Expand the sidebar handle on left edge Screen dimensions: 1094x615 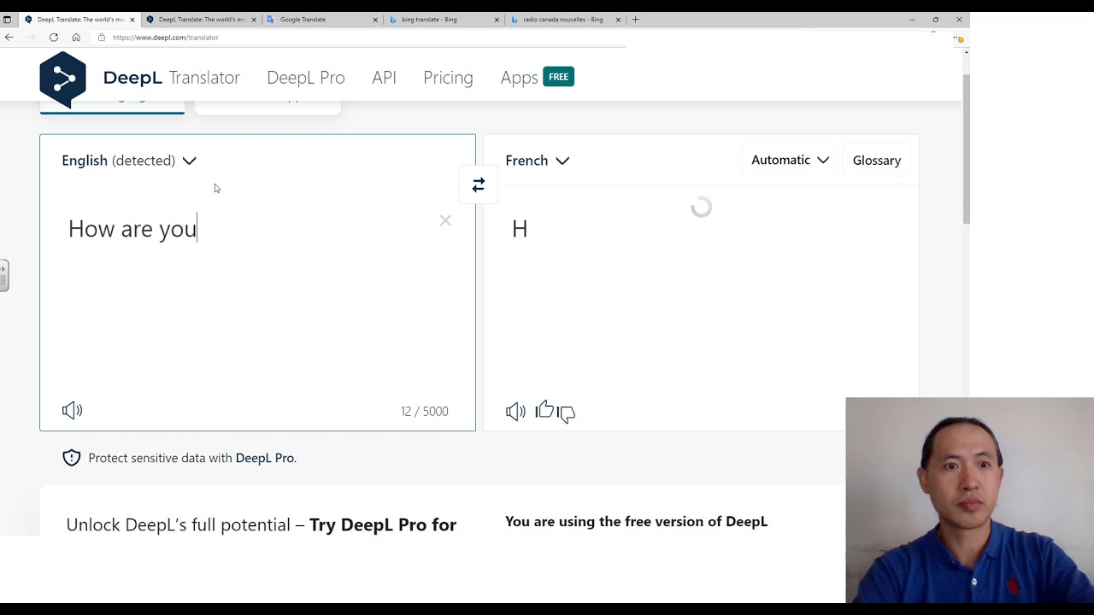(4, 276)
